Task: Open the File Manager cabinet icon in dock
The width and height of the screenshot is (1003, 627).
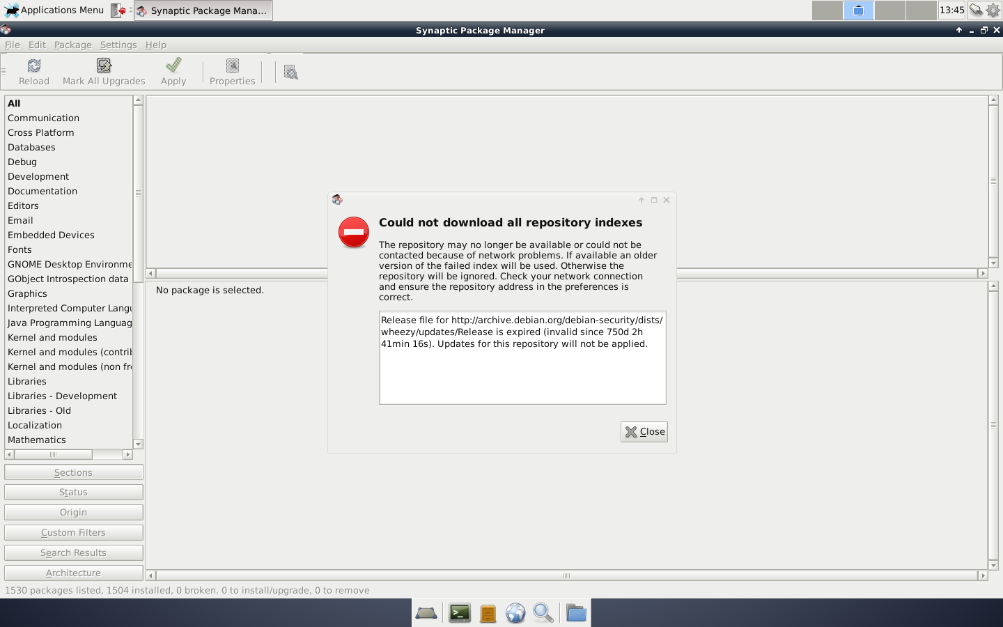Action: (488, 613)
